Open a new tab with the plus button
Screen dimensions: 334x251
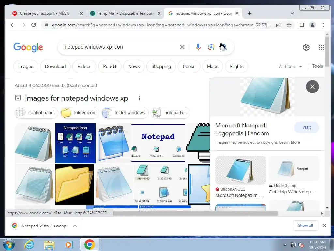pos(250,13)
